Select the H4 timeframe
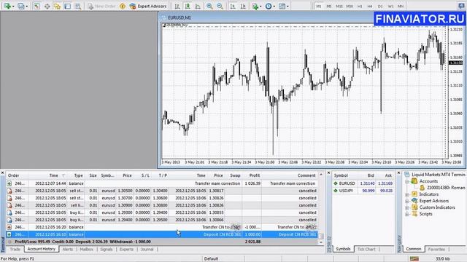This screenshot has width=467, height=262. click(370, 7)
